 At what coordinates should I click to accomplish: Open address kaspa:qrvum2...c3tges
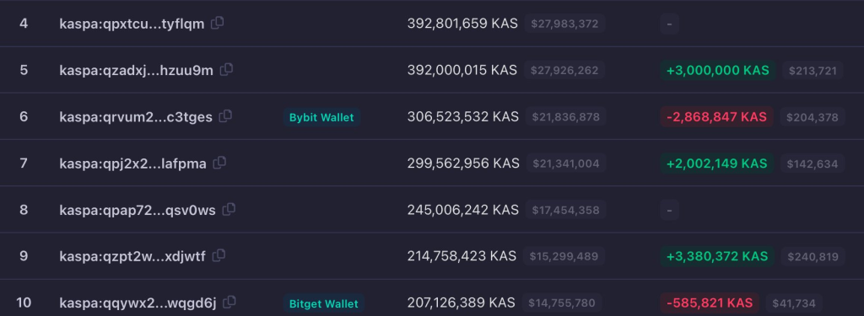[x=136, y=117]
